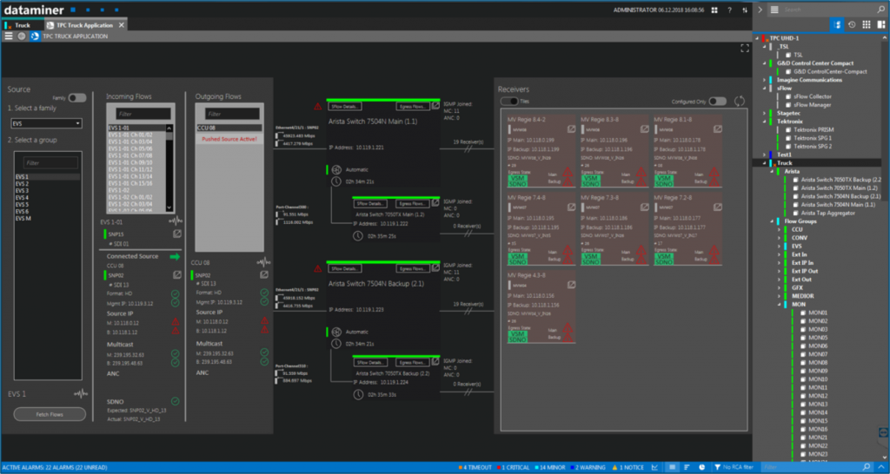Collapse the sFlow tree node

(764, 88)
